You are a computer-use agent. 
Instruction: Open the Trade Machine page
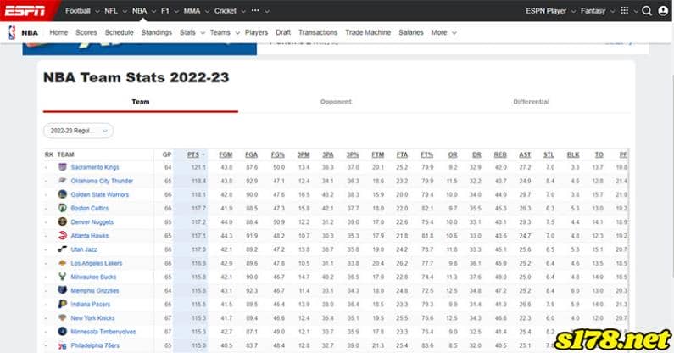(368, 32)
